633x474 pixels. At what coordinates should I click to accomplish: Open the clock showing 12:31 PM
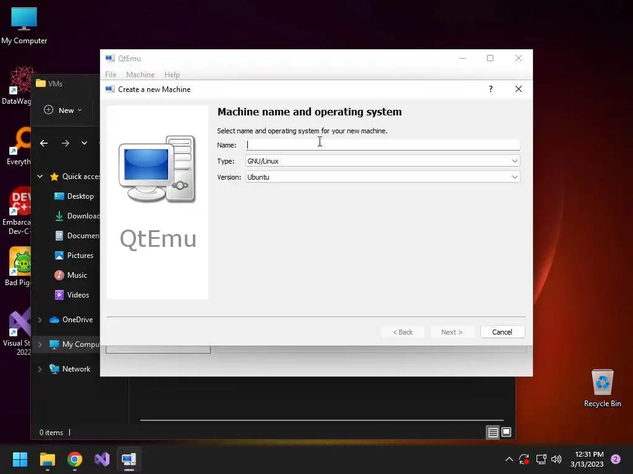587,459
